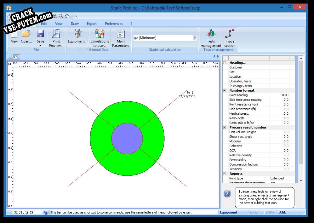
Task: Open Correlations to user dialog
Action: tap(100, 38)
